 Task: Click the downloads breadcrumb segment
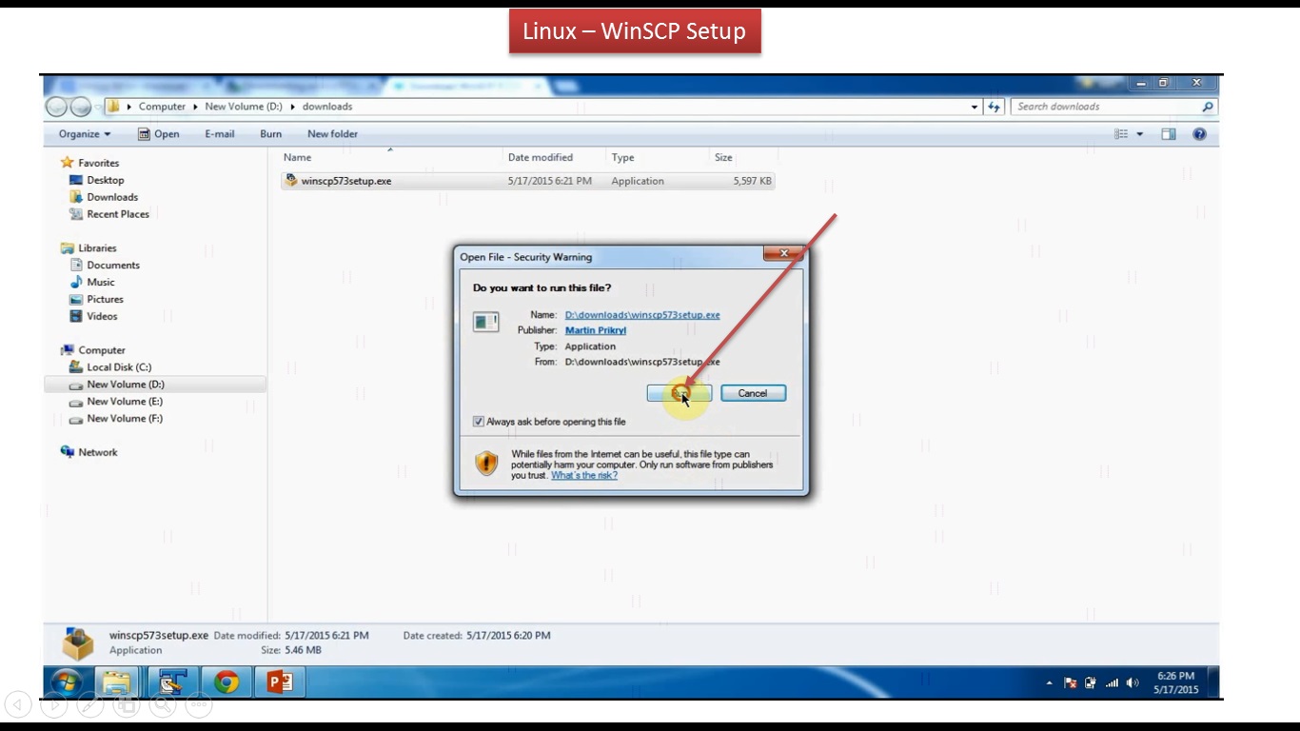click(x=327, y=107)
